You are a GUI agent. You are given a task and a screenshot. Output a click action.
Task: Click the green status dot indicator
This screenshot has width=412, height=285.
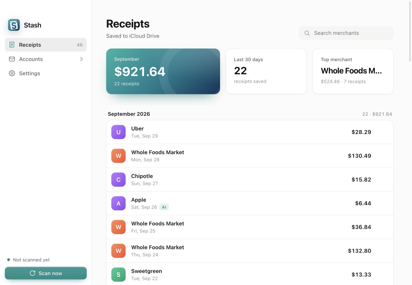[8, 260]
